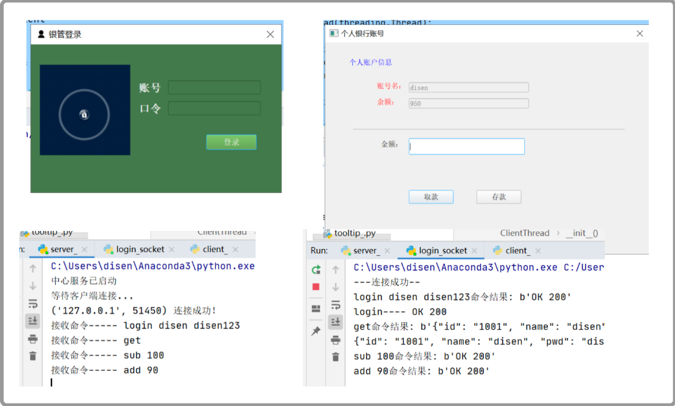Click the line '接收命令----- add 90'
The width and height of the screenshot is (675, 406).
pos(105,370)
